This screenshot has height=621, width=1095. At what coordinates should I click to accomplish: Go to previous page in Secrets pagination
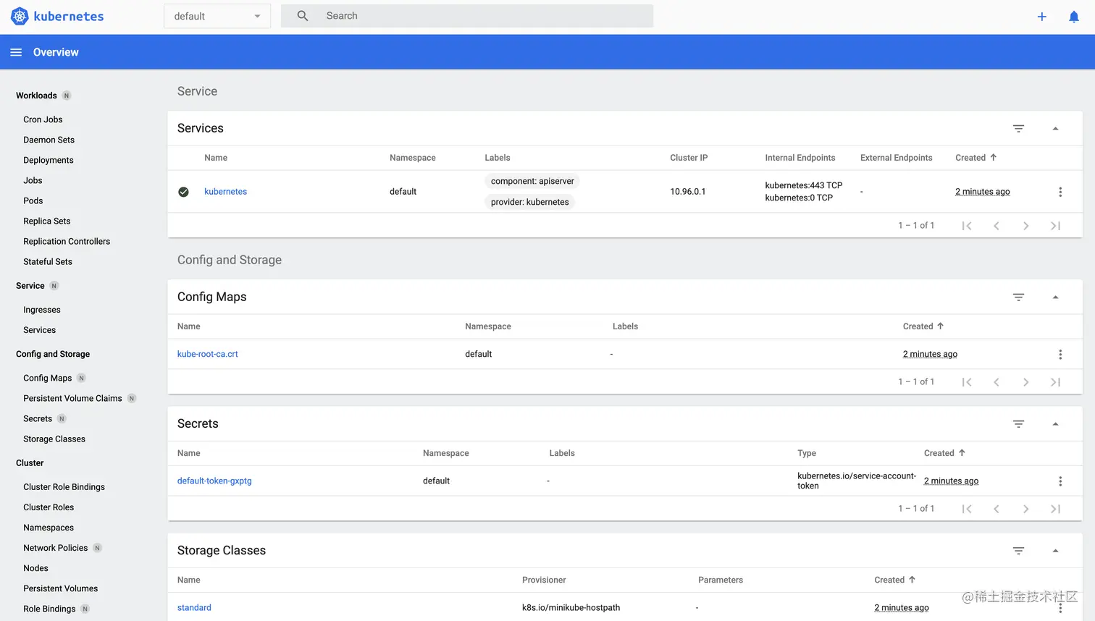pos(997,509)
